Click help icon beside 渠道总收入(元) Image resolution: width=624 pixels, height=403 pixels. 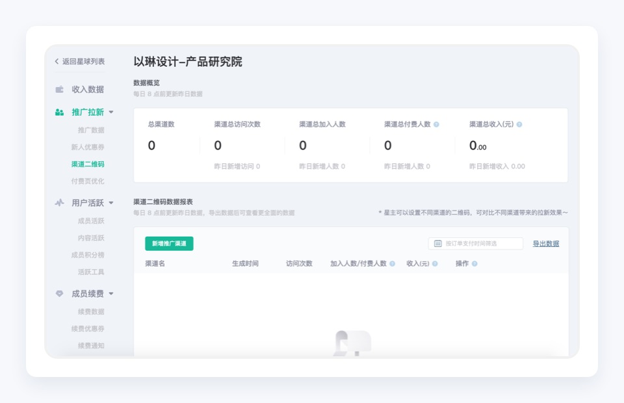(519, 125)
